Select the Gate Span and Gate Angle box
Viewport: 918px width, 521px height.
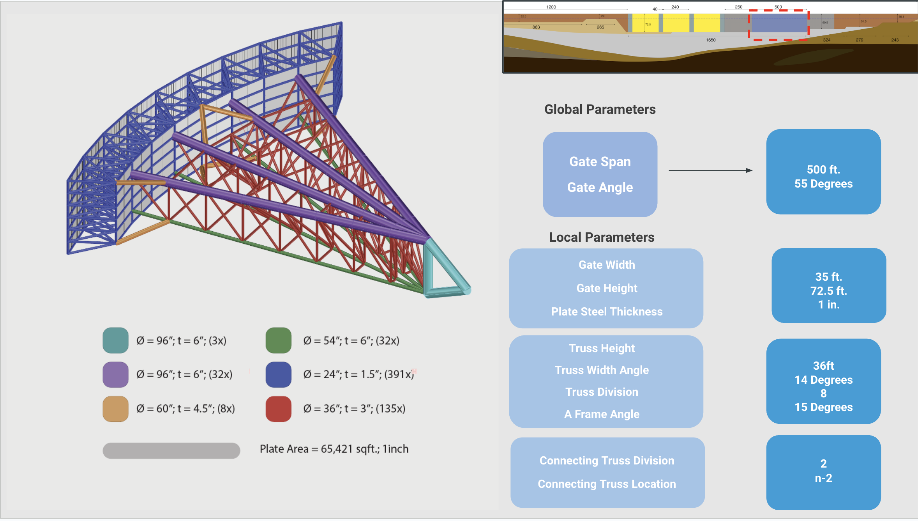[x=600, y=174]
